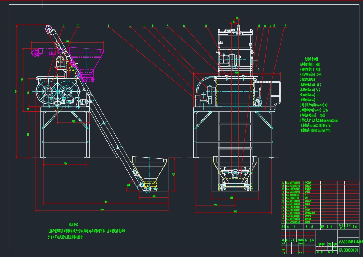
Task: Click the '32.6' r/min shaft speed value
Action: 325,110
